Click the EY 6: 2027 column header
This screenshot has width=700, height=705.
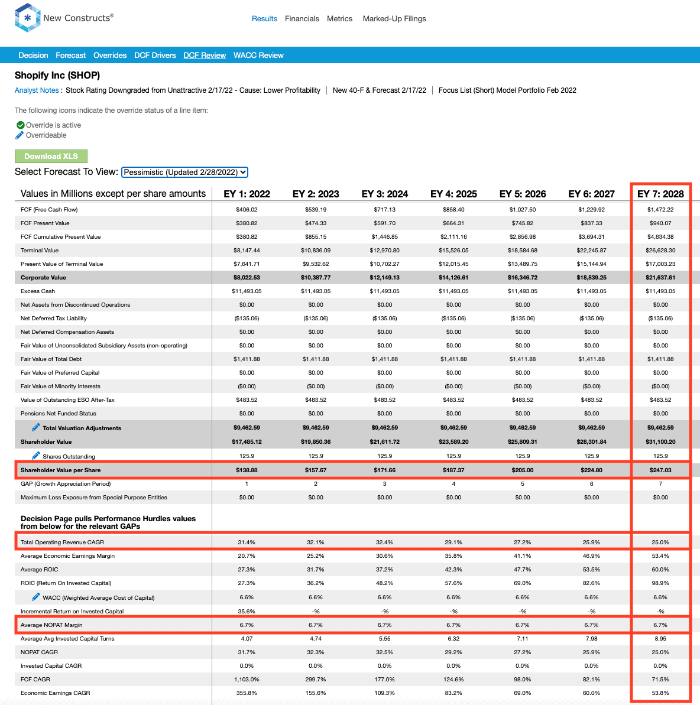592,194
